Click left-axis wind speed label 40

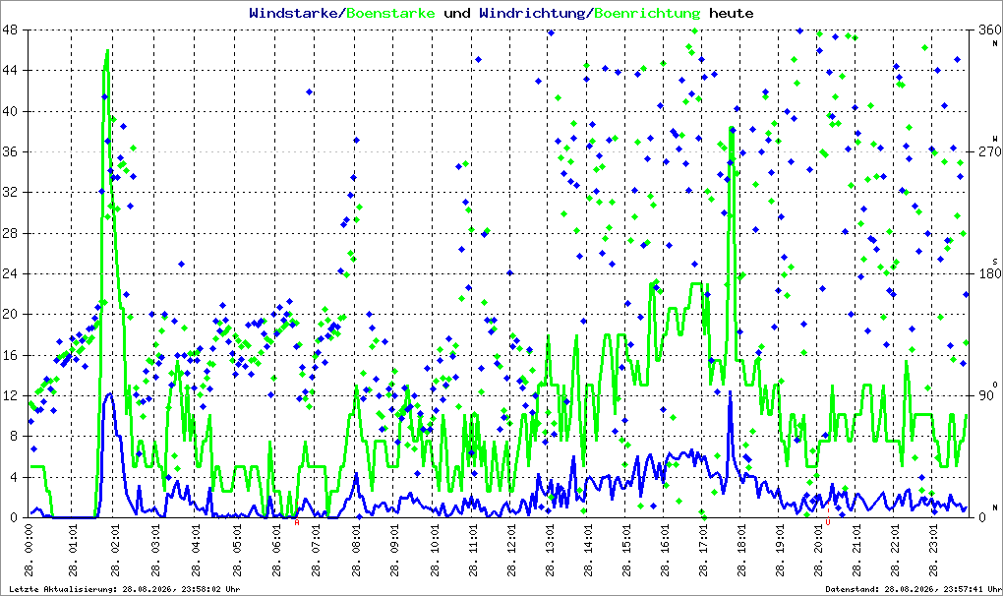pyautogui.click(x=10, y=111)
